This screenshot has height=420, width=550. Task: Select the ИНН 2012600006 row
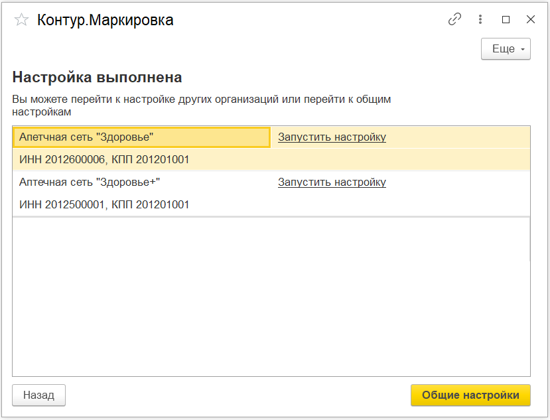[x=271, y=160]
